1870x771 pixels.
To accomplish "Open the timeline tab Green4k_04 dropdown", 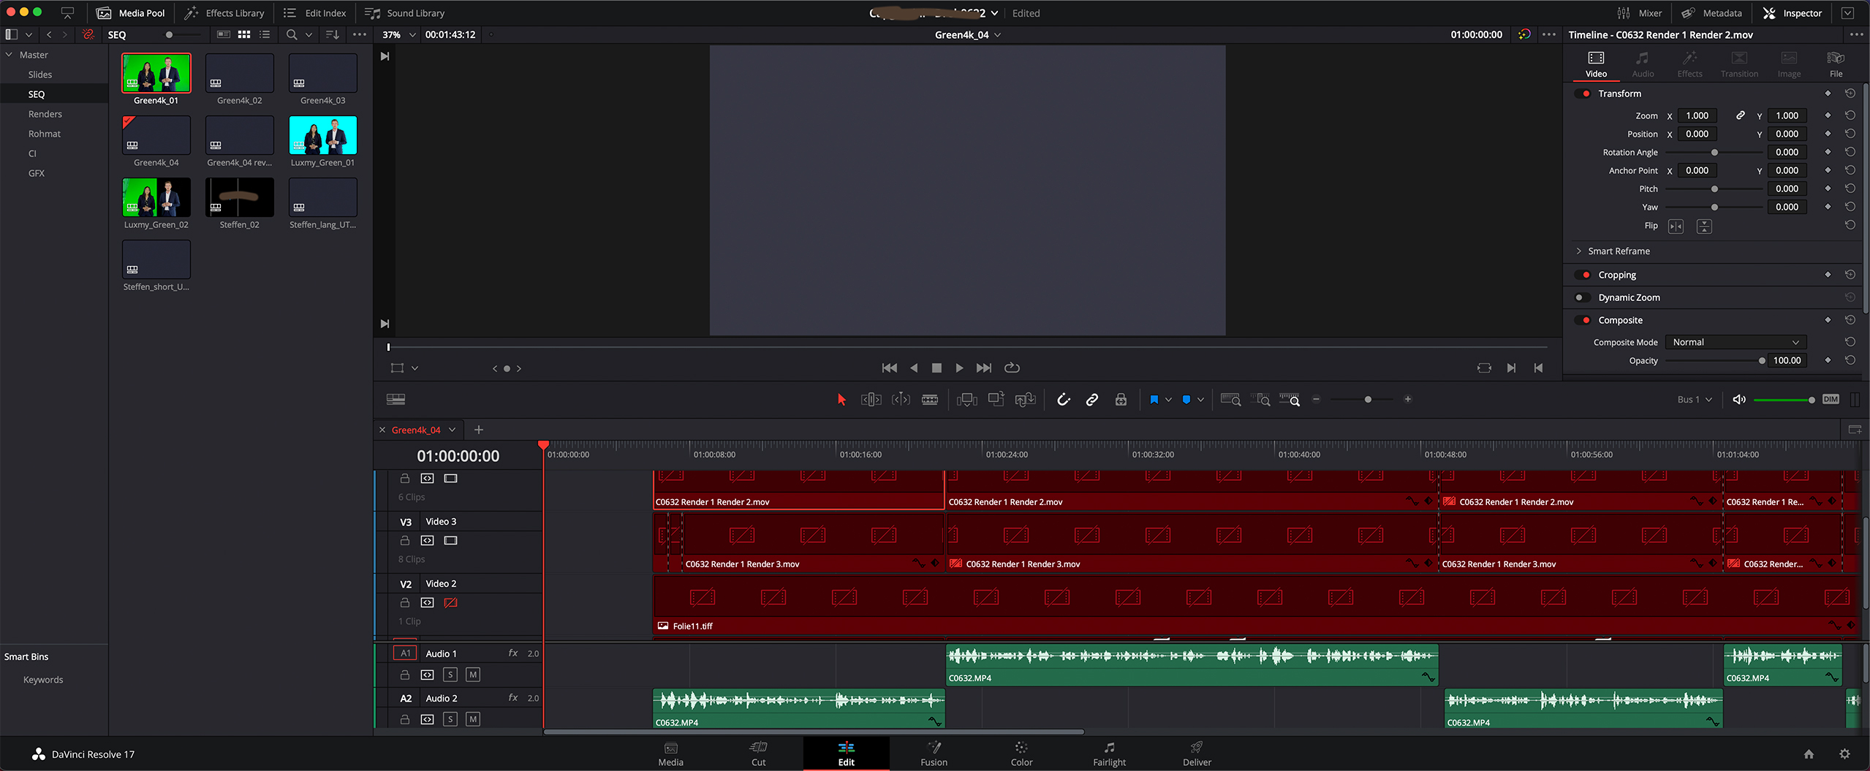I will tap(452, 430).
